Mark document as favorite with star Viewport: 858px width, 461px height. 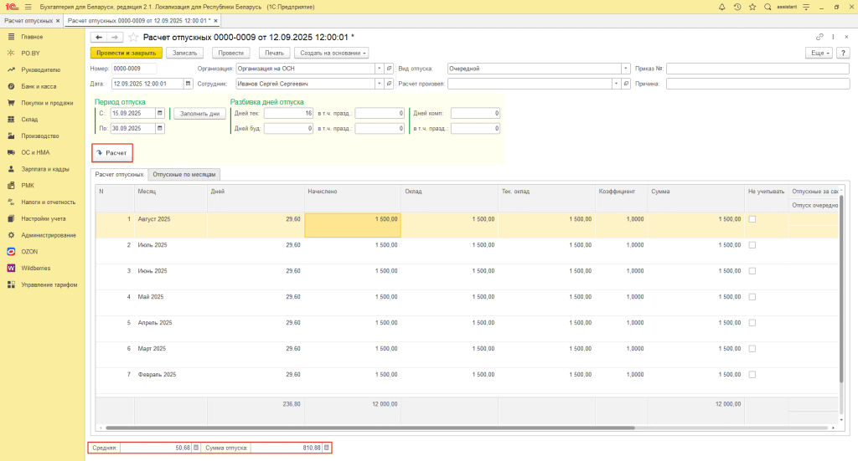132,38
